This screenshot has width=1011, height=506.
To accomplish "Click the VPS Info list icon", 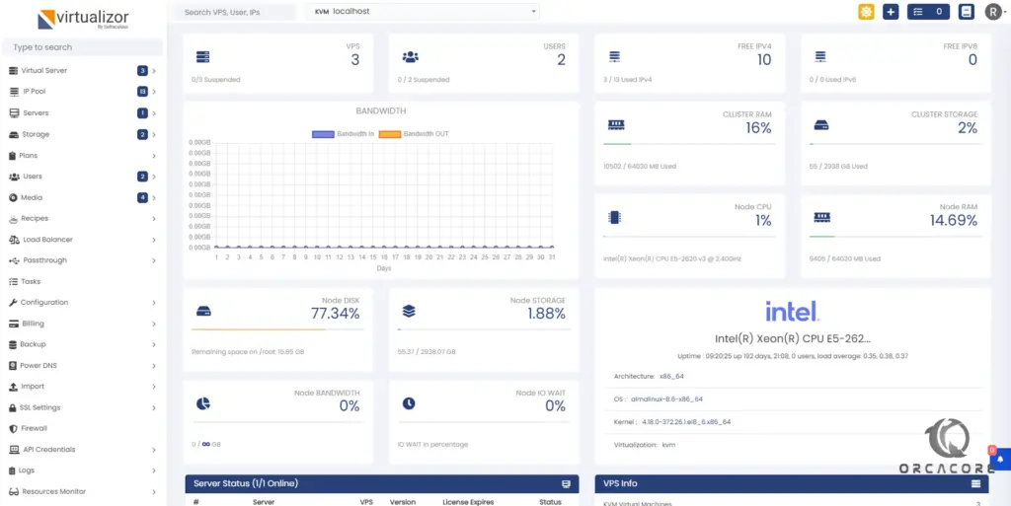I will pyautogui.click(x=975, y=483).
